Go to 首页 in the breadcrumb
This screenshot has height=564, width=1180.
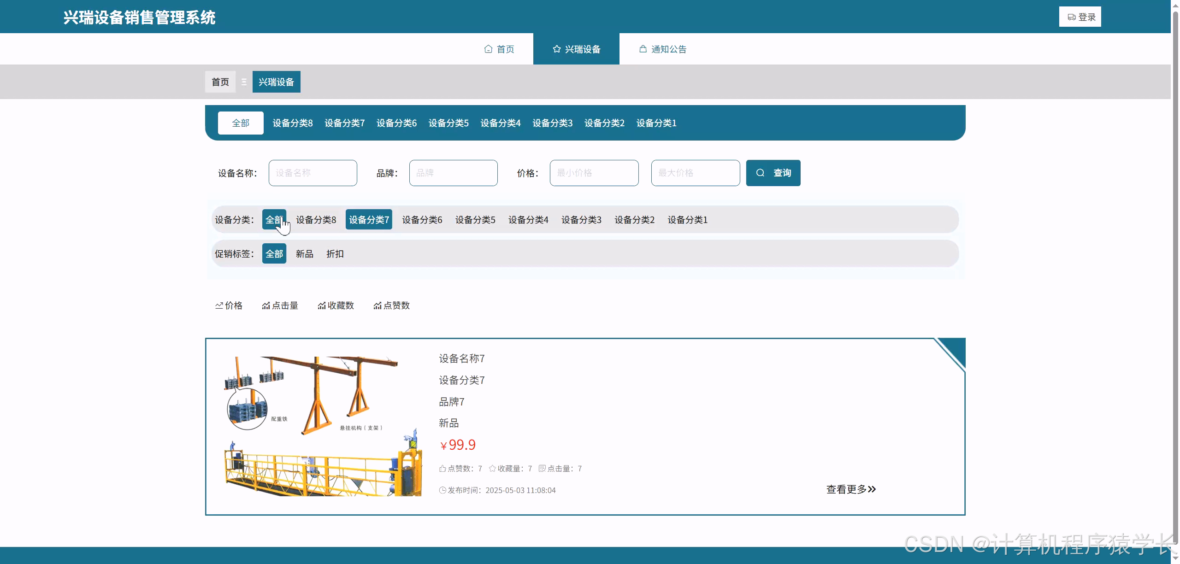220,82
